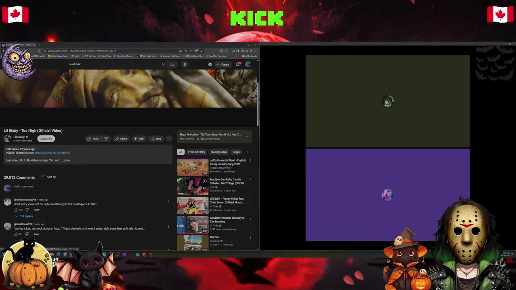Open the Sort by comments dropdown

tap(48, 177)
